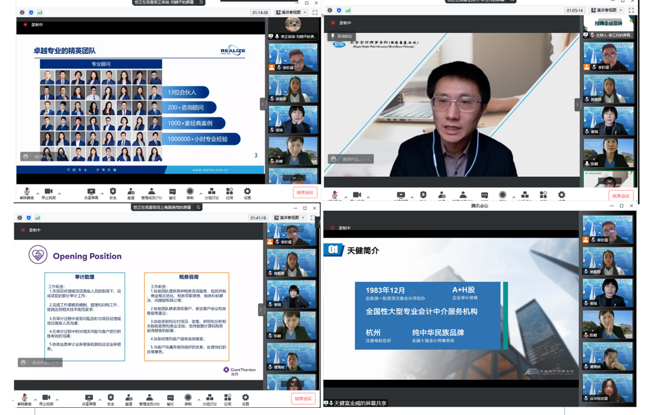Open Breakout Rooms in top-left meeting window
Screen dimensions: 646x415
pos(212,193)
